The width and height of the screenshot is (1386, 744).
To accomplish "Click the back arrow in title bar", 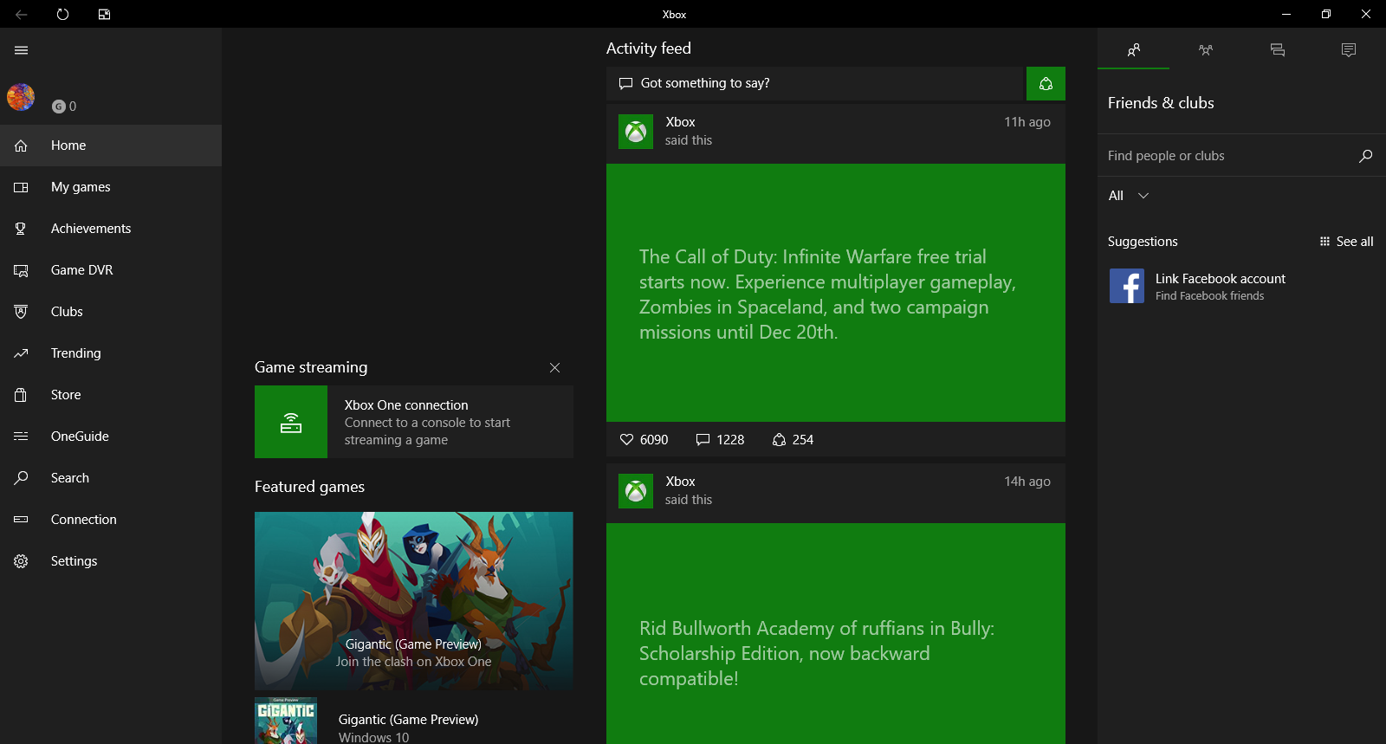I will coord(21,14).
